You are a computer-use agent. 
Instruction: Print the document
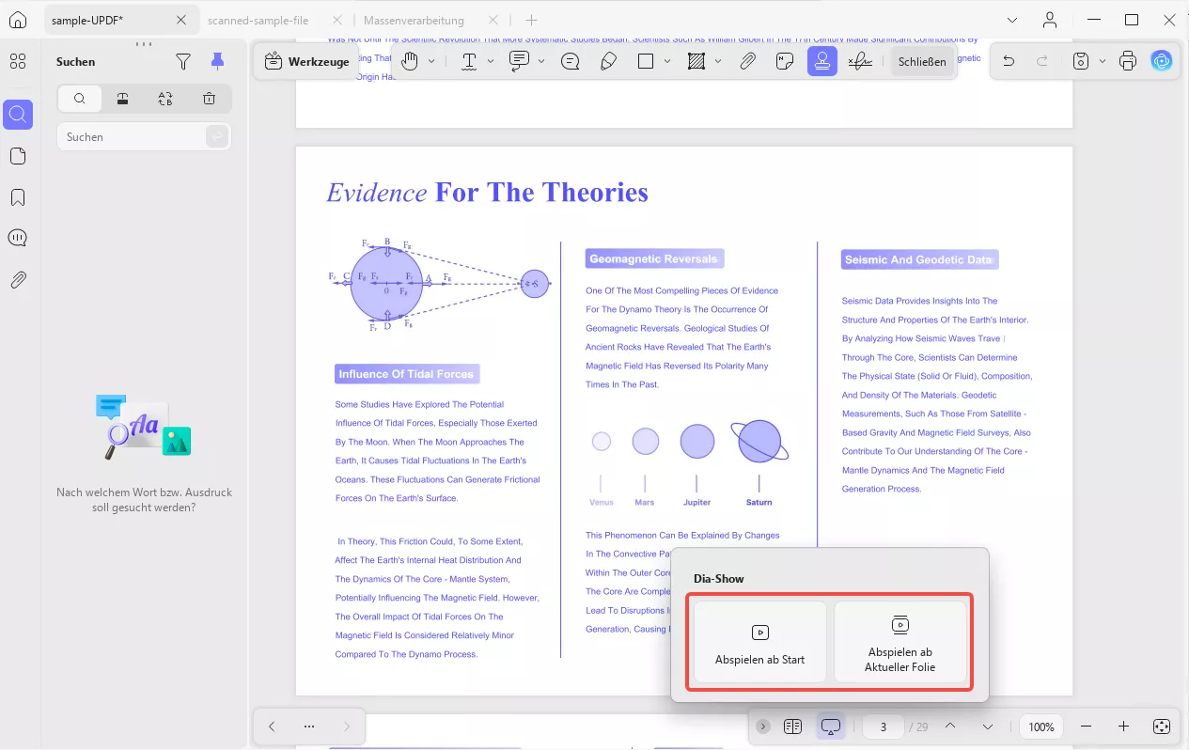click(1128, 61)
